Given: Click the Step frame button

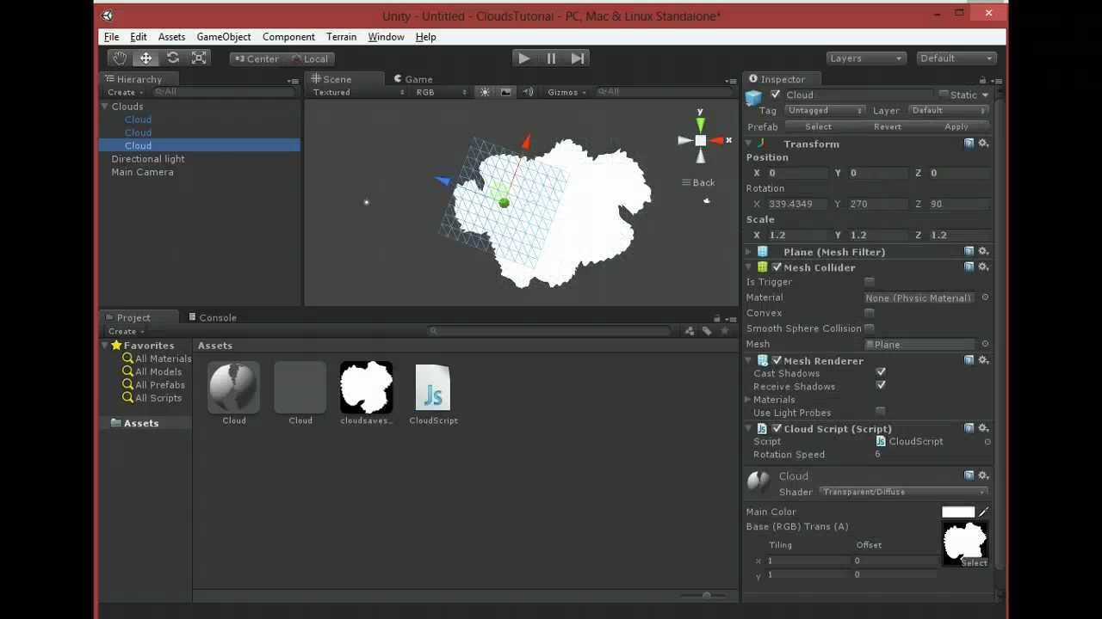Looking at the screenshot, I should coord(578,58).
